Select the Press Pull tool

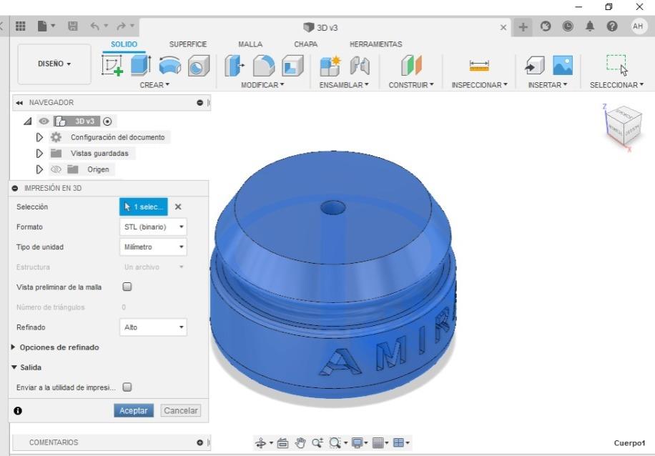pos(235,66)
